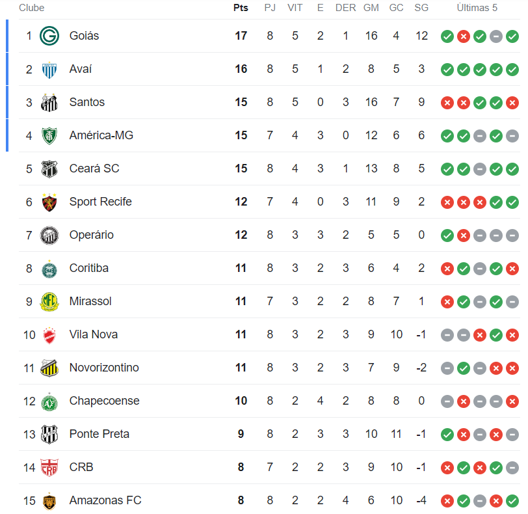Click the Últimas 5 column header
Viewport: 528px width, 514px height.
point(477,8)
